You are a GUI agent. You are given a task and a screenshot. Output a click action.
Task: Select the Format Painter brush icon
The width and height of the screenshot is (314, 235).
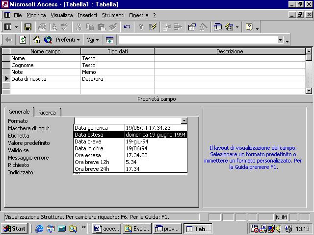point(113,27)
